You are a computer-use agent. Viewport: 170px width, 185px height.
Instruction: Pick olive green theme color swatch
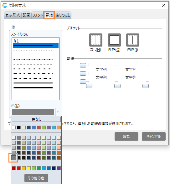pyautogui.click(x=44, y=127)
